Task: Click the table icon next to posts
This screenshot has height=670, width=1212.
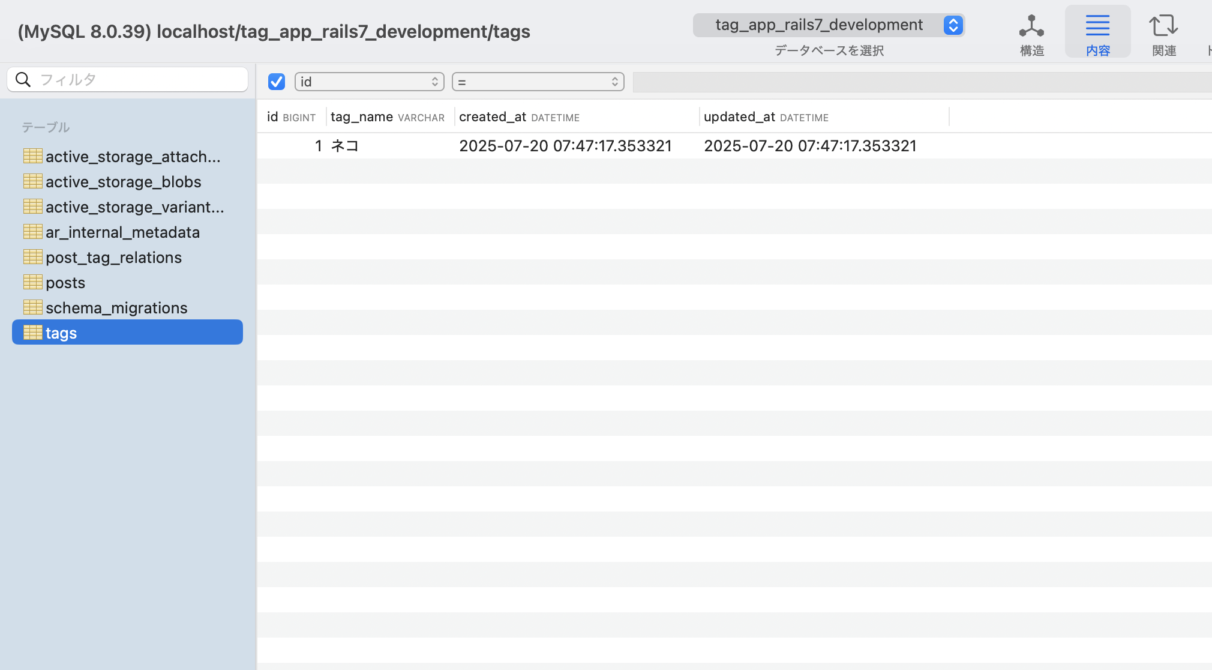Action: (x=32, y=282)
